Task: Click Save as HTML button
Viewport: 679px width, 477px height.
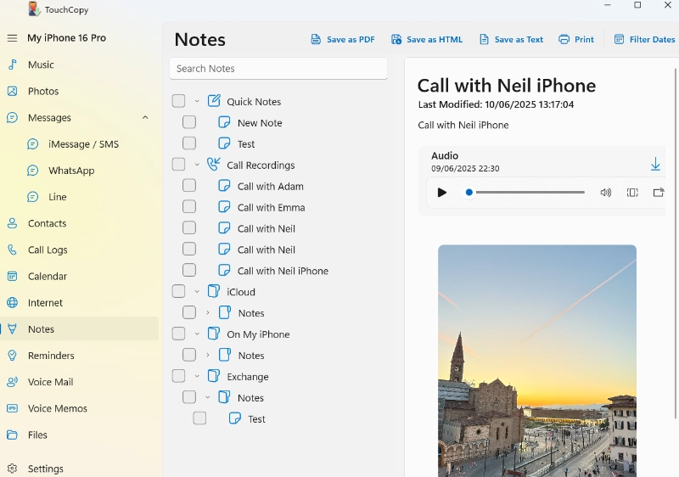Action: coord(427,39)
